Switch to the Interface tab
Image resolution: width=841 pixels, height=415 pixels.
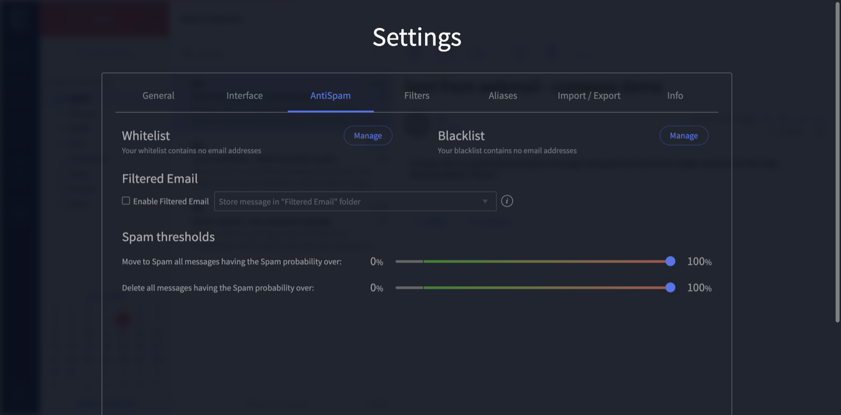point(244,96)
